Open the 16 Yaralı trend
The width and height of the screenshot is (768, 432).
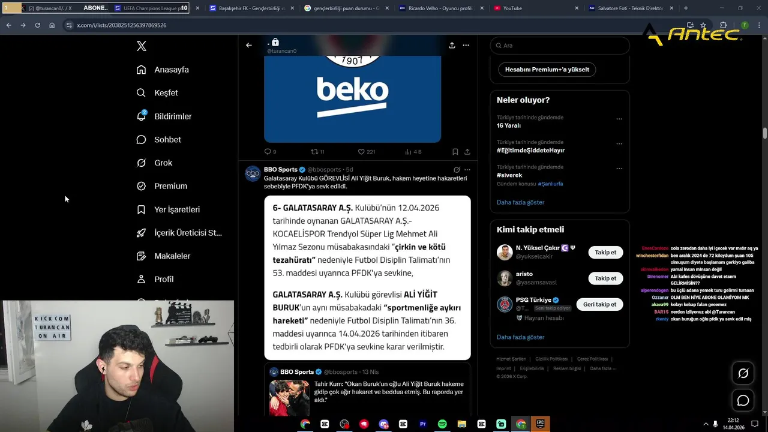click(509, 126)
